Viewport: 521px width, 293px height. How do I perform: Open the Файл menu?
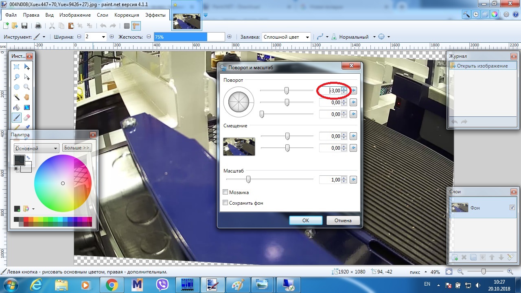pos(11,15)
